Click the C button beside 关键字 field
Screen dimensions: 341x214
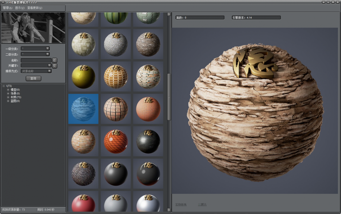55,66
